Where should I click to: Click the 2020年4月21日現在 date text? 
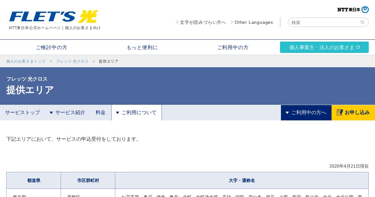(x=349, y=166)
